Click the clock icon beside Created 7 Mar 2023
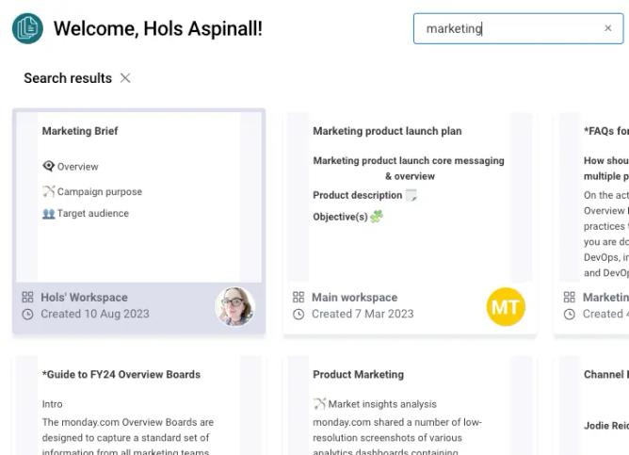629x455 pixels. click(x=298, y=315)
